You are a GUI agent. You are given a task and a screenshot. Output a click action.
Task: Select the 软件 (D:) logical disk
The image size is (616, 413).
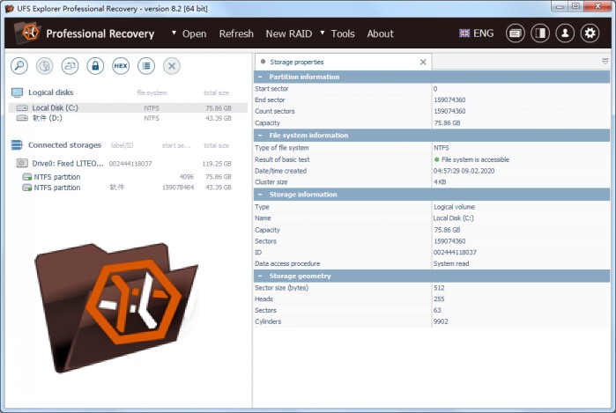coord(128,118)
